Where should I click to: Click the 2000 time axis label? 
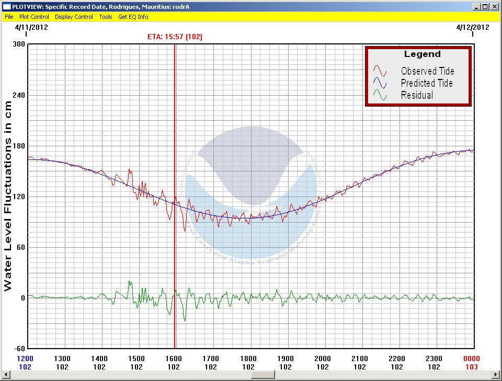click(323, 359)
